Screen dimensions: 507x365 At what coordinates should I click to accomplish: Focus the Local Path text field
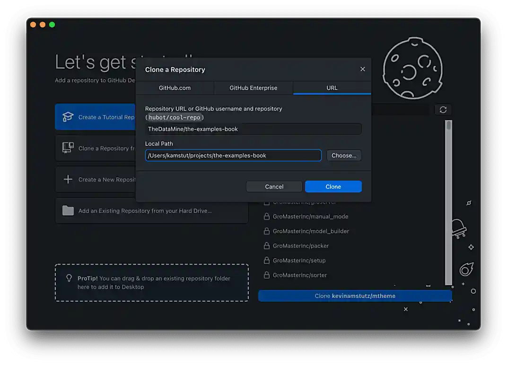tap(233, 156)
